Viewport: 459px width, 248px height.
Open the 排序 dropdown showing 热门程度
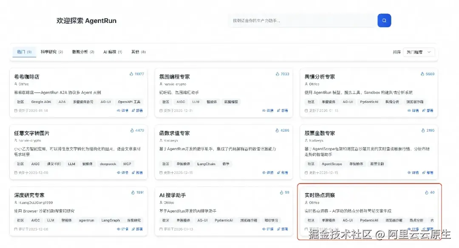click(x=419, y=52)
